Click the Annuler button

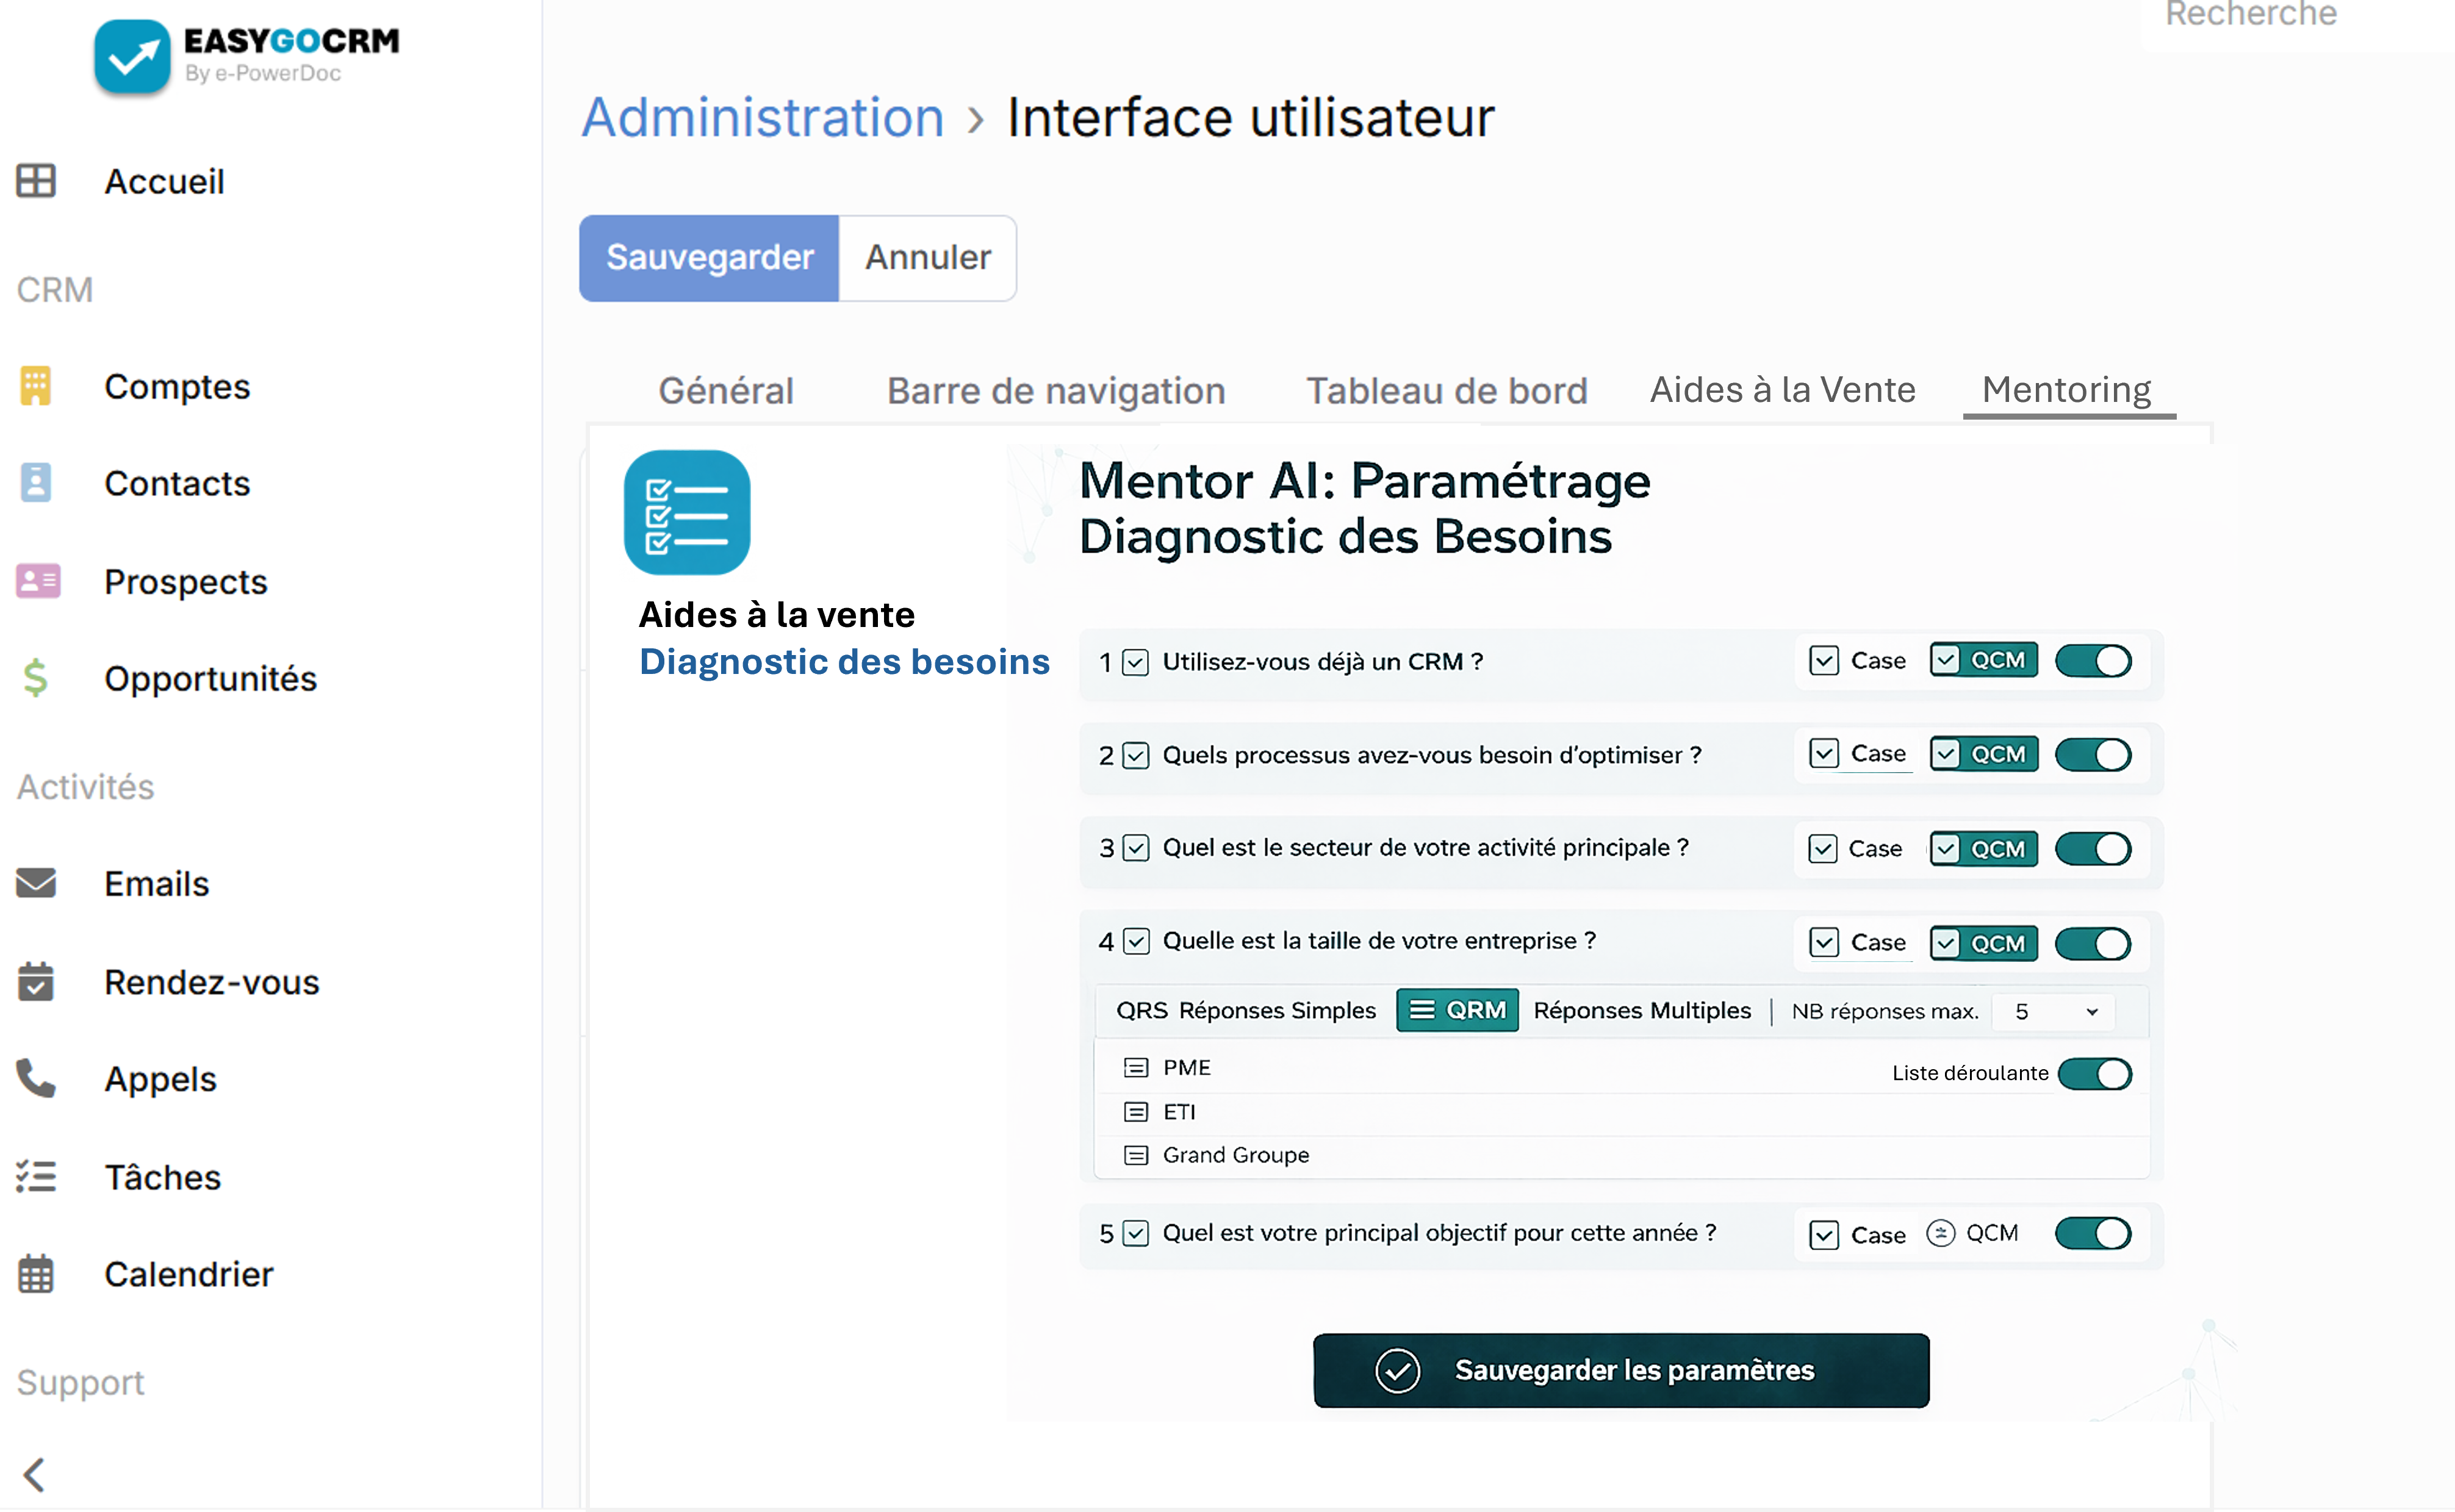click(x=927, y=257)
